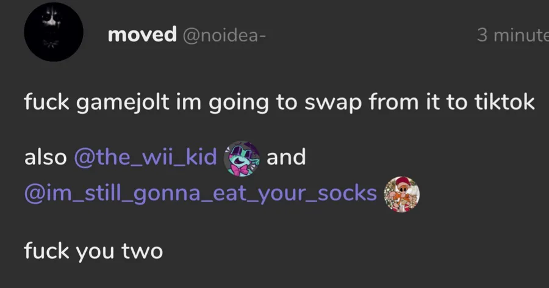Screen dimensions: 549x288
Task: Click the word "and" after the frog avatar
Action: point(286,157)
